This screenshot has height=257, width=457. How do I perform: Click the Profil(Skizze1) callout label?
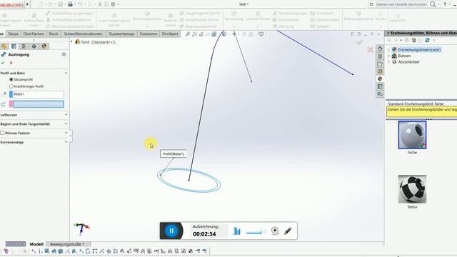point(174,154)
